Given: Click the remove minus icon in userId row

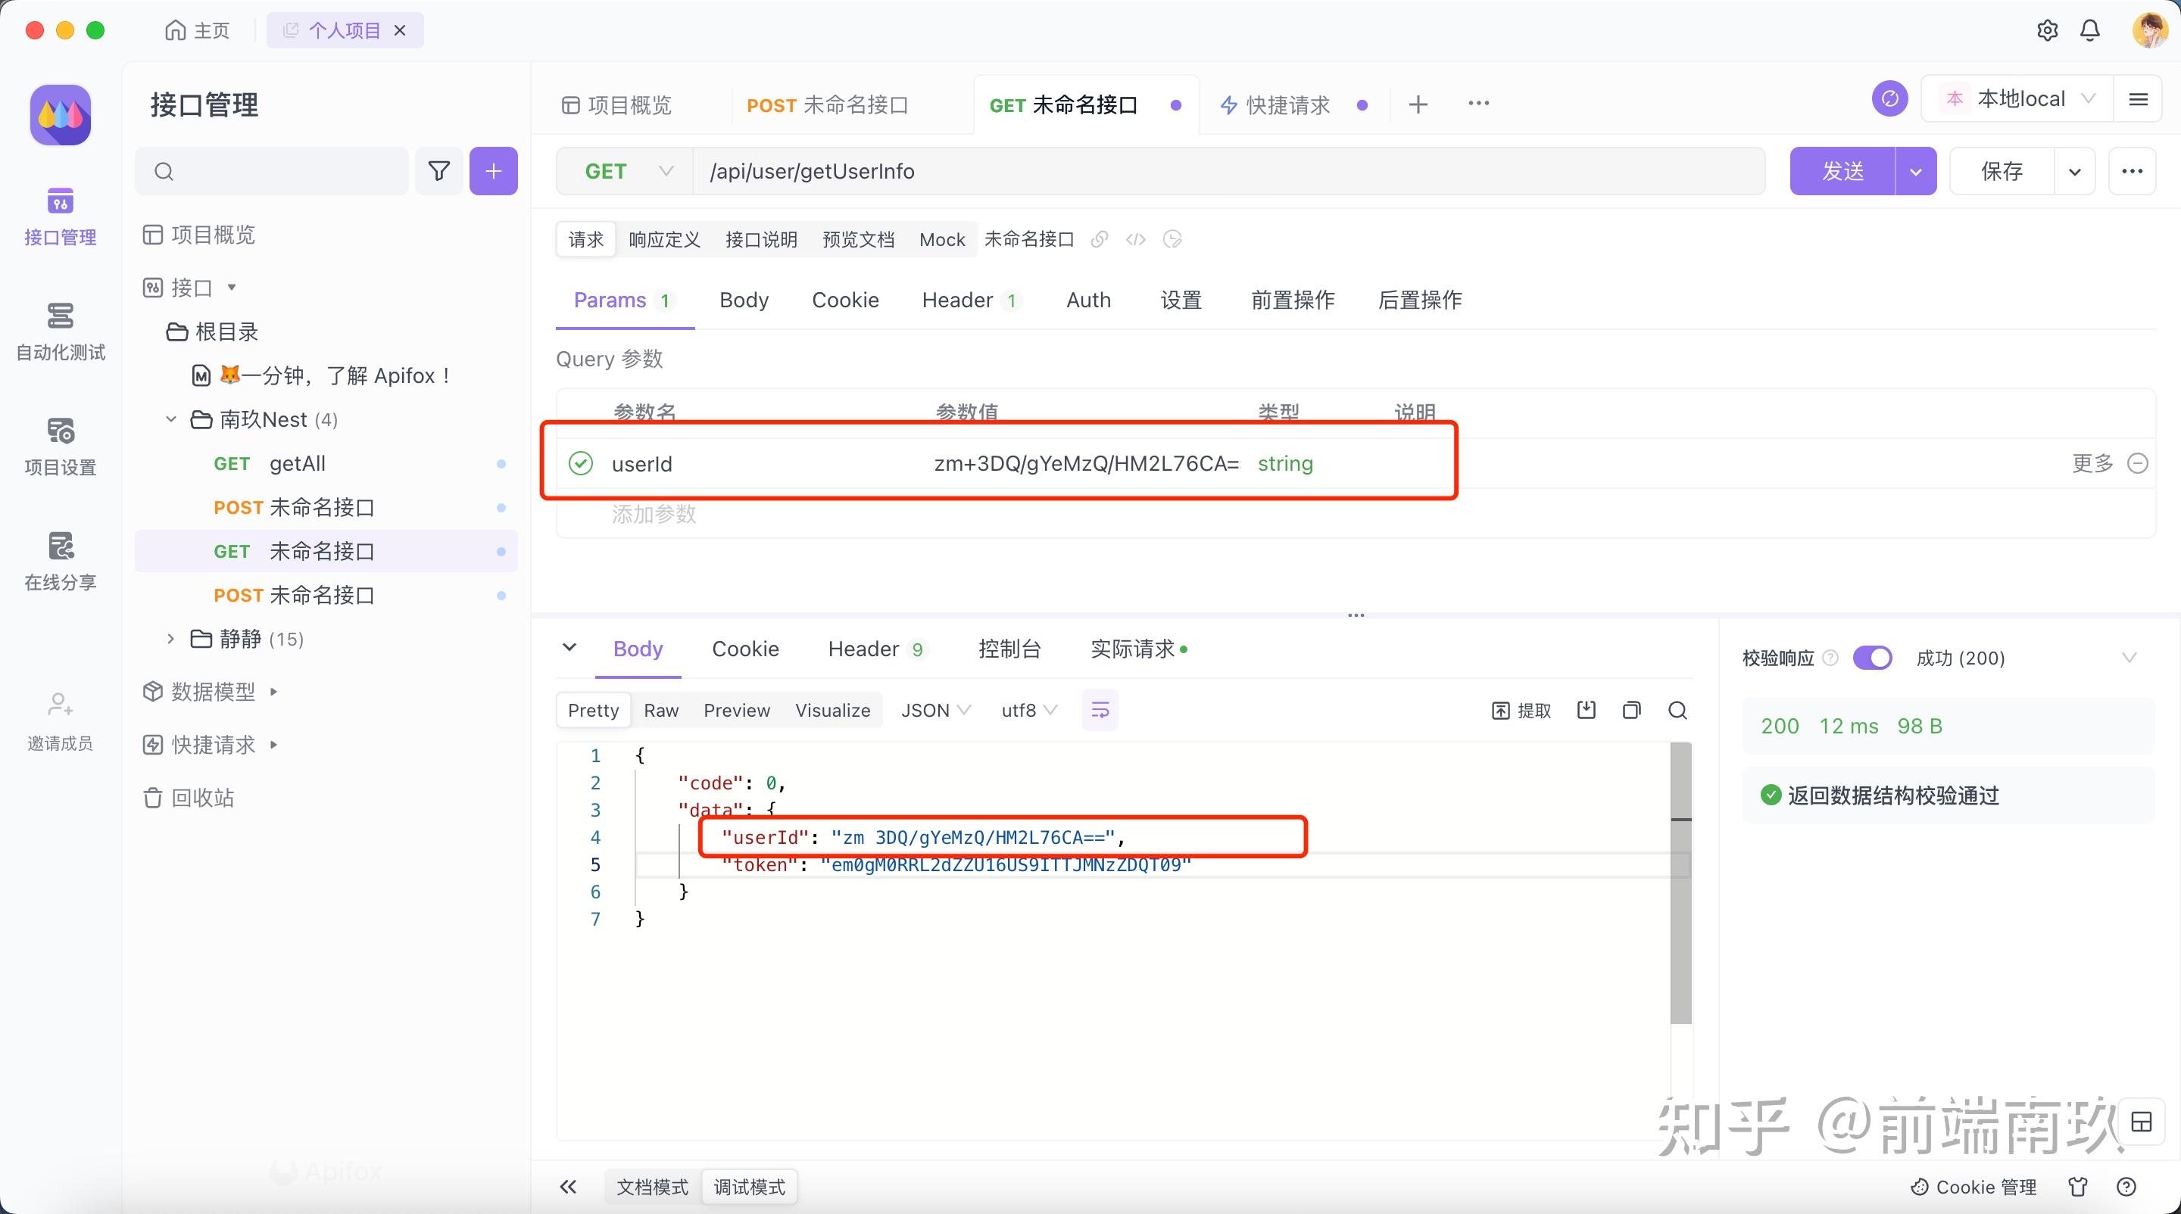Looking at the screenshot, I should pos(2138,464).
